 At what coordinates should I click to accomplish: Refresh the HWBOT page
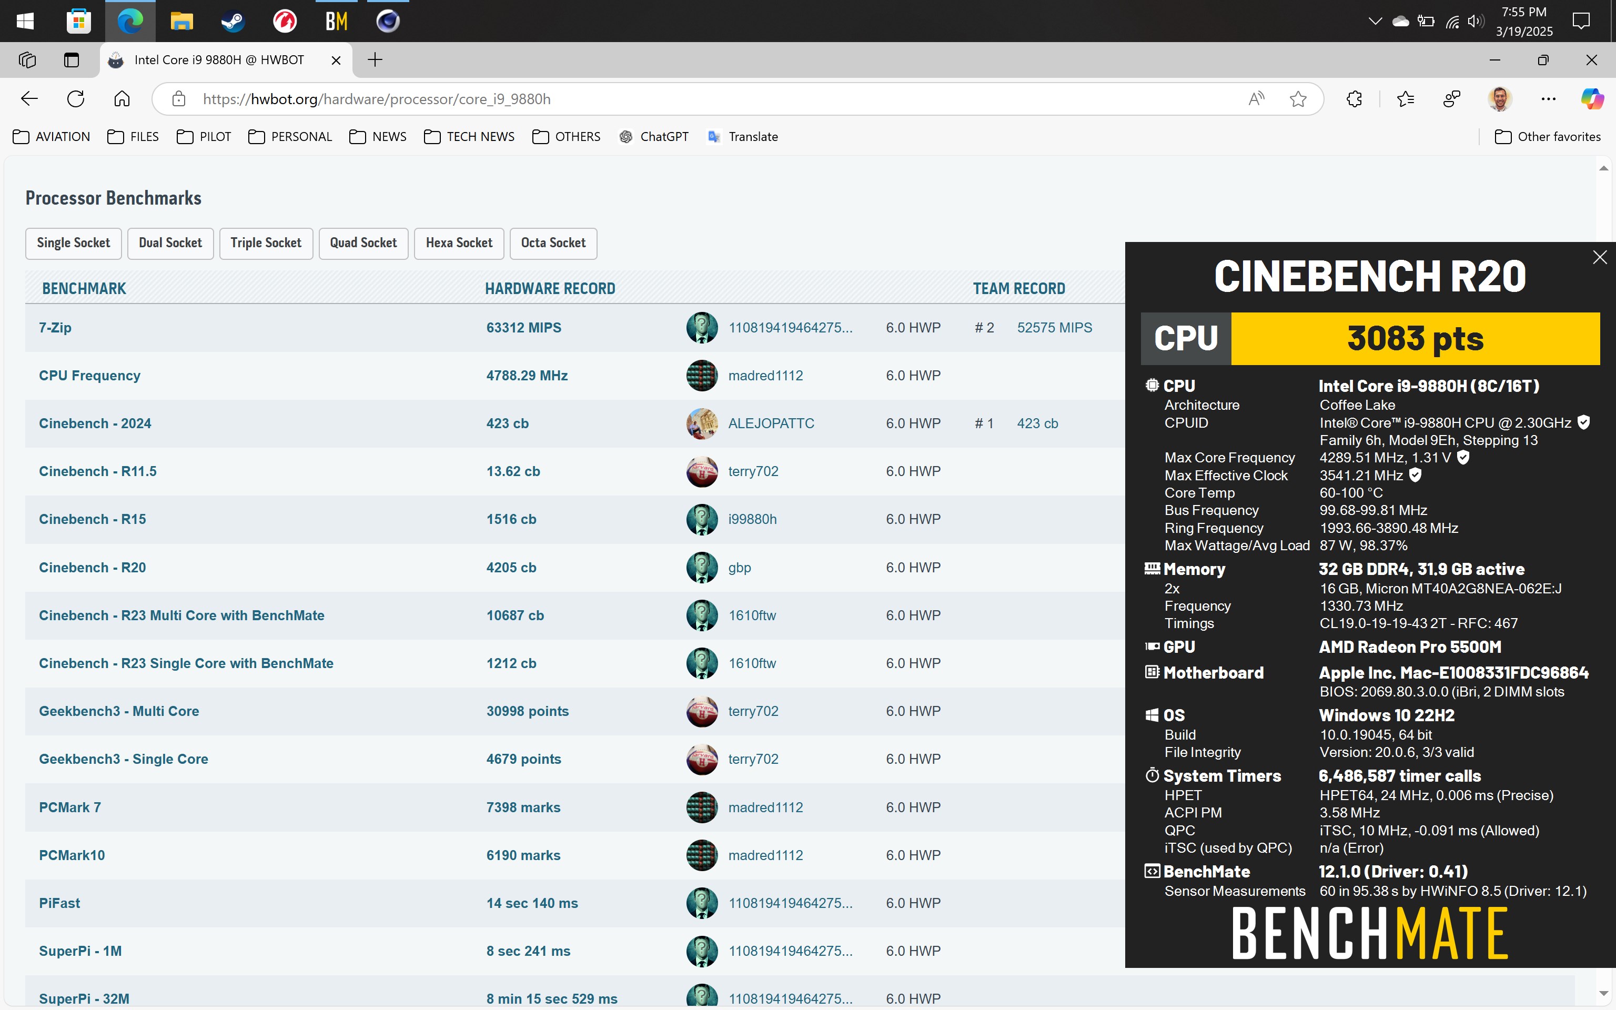coord(75,99)
